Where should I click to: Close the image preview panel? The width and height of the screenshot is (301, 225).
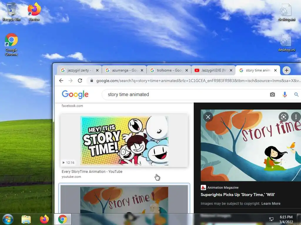click(x=208, y=117)
